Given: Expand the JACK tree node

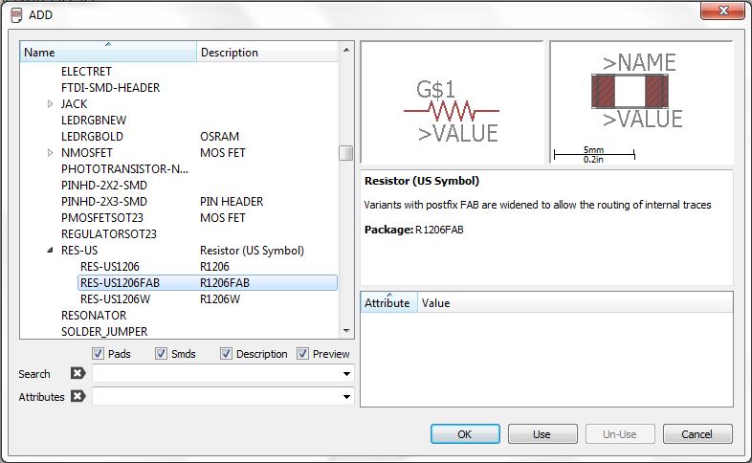Looking at the screenshot, I should coord(50,104).
